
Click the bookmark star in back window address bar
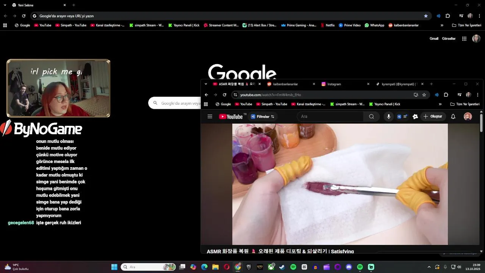coord(426,16)
